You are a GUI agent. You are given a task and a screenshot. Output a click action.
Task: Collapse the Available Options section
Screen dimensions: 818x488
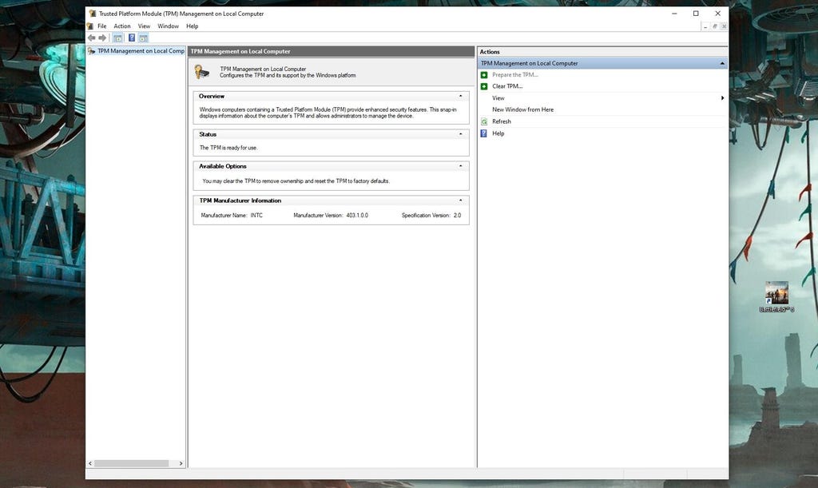pyautogui.click(x=460, y=166)
